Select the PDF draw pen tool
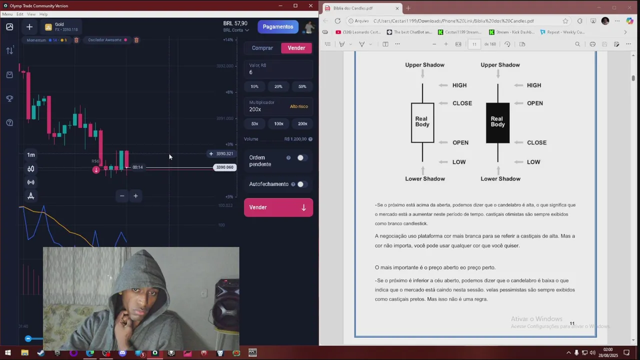640x360 pixels. point(361,44)
